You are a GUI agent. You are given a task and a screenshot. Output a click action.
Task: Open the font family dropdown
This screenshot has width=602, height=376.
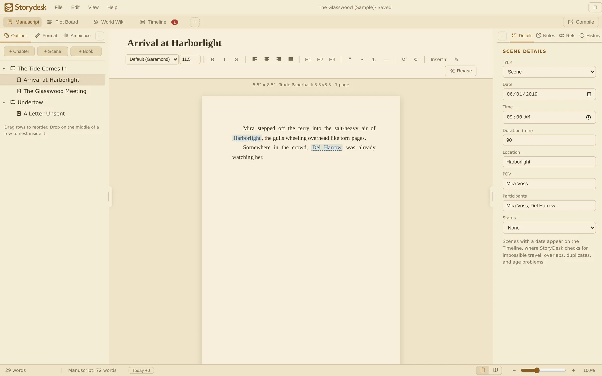(x=152, y=59)
